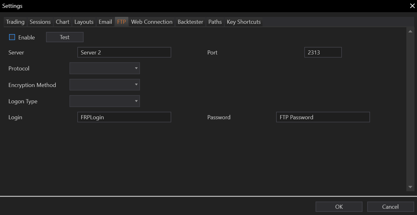Go to the Chart tab
The image size is (417, 215).
[63, 22]
